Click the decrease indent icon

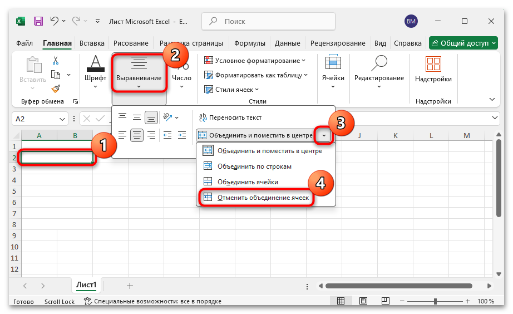[x=167, y=135]
